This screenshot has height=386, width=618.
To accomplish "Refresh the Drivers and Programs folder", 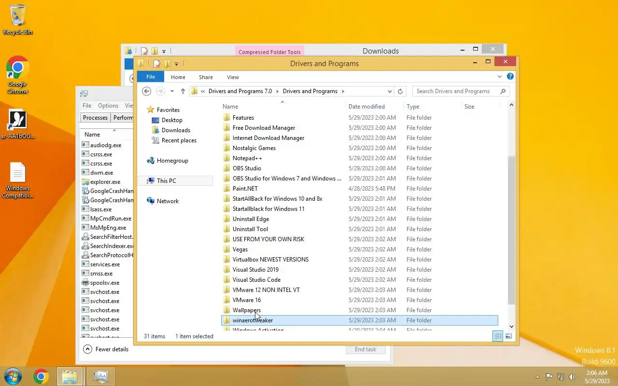I will point(400,91).
